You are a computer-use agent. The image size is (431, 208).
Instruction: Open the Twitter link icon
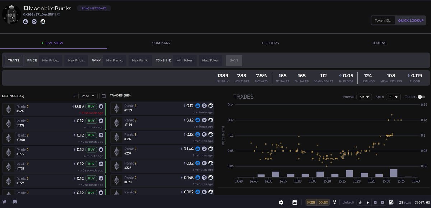[x=4, y=202]
